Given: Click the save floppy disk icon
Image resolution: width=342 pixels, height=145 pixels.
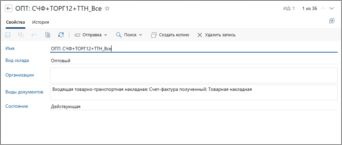Looking at the screenshot, I should pyautogui.click(x=8, y=35).
